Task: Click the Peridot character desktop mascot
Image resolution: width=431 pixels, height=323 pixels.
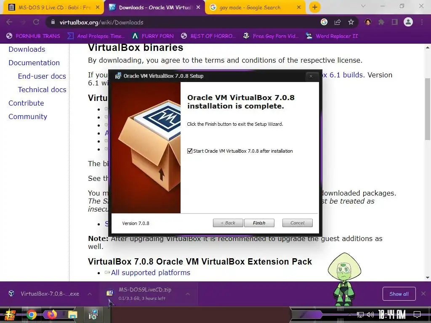Action: pos(344,279)
